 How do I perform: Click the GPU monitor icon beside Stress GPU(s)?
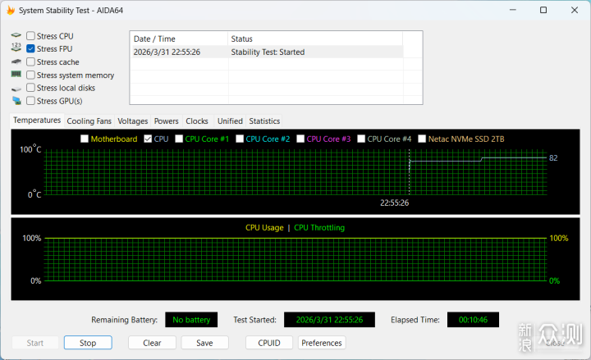pyautogui.click(x=16, y=101)
